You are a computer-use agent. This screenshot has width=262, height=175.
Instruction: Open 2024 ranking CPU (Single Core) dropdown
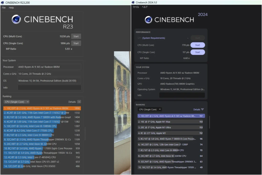click(150, 109)
